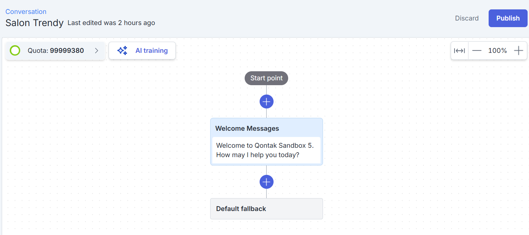Open the Welcome Messages node header
The width and height of the screenshot is (529, 235).
[247, 128]
